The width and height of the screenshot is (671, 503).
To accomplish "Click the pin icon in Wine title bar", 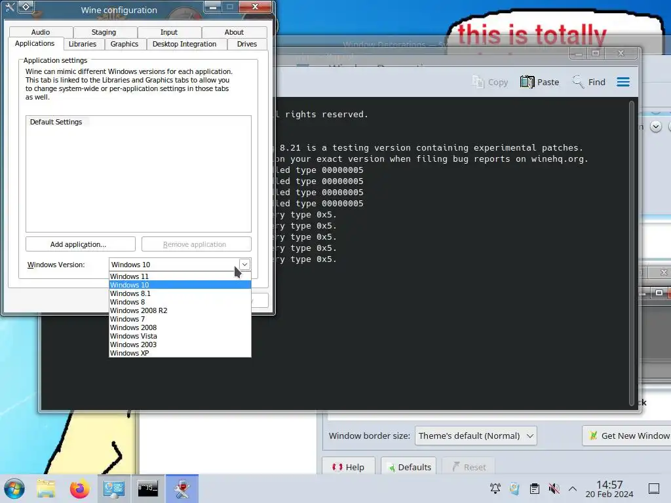I will [x=26, y=7].
